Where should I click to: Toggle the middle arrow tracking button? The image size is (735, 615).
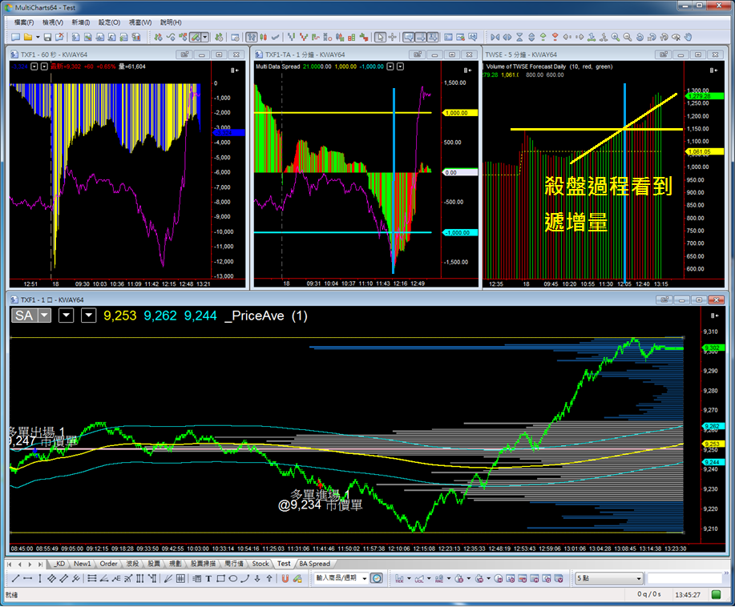421,37
